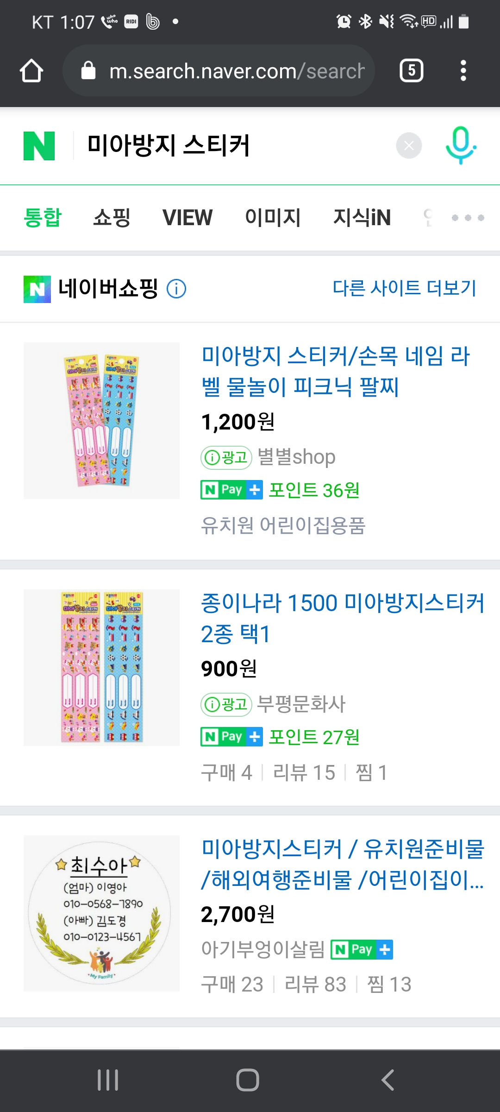Viewport: 500px width, 1112px height.
Task: Click the search input field with 미아방지 스티커
Action: (x=231, y=146)
